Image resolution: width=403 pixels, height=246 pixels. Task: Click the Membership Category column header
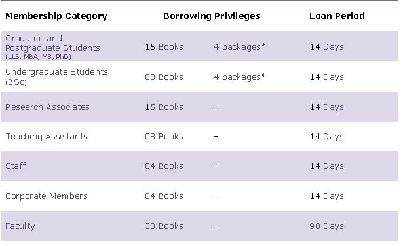pyautogui.click(x=56, y=16)
